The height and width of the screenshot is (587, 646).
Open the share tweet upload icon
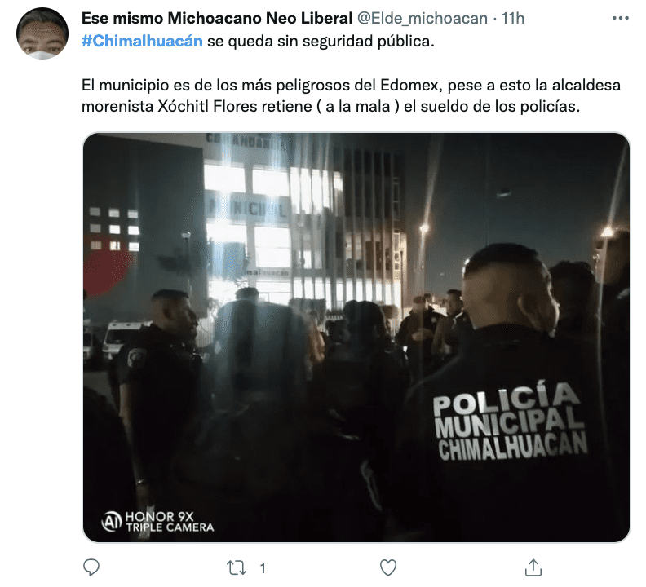tap(533, 567)
